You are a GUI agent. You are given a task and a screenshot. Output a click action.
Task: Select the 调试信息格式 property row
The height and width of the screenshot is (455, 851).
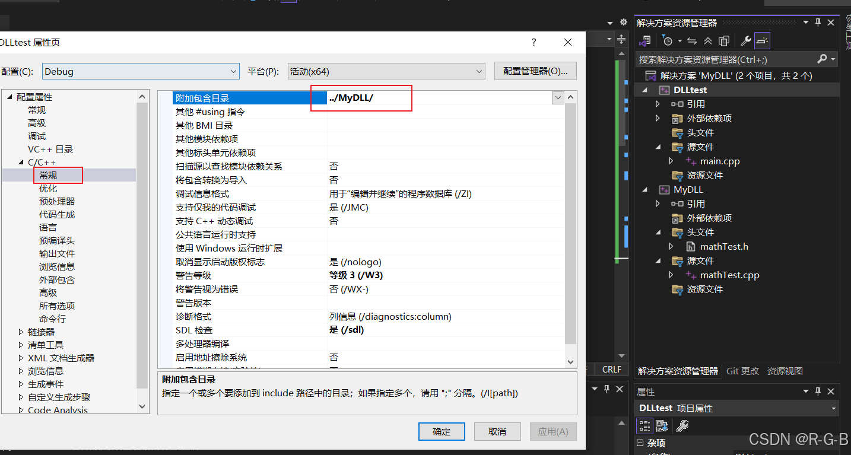[369, 193]
